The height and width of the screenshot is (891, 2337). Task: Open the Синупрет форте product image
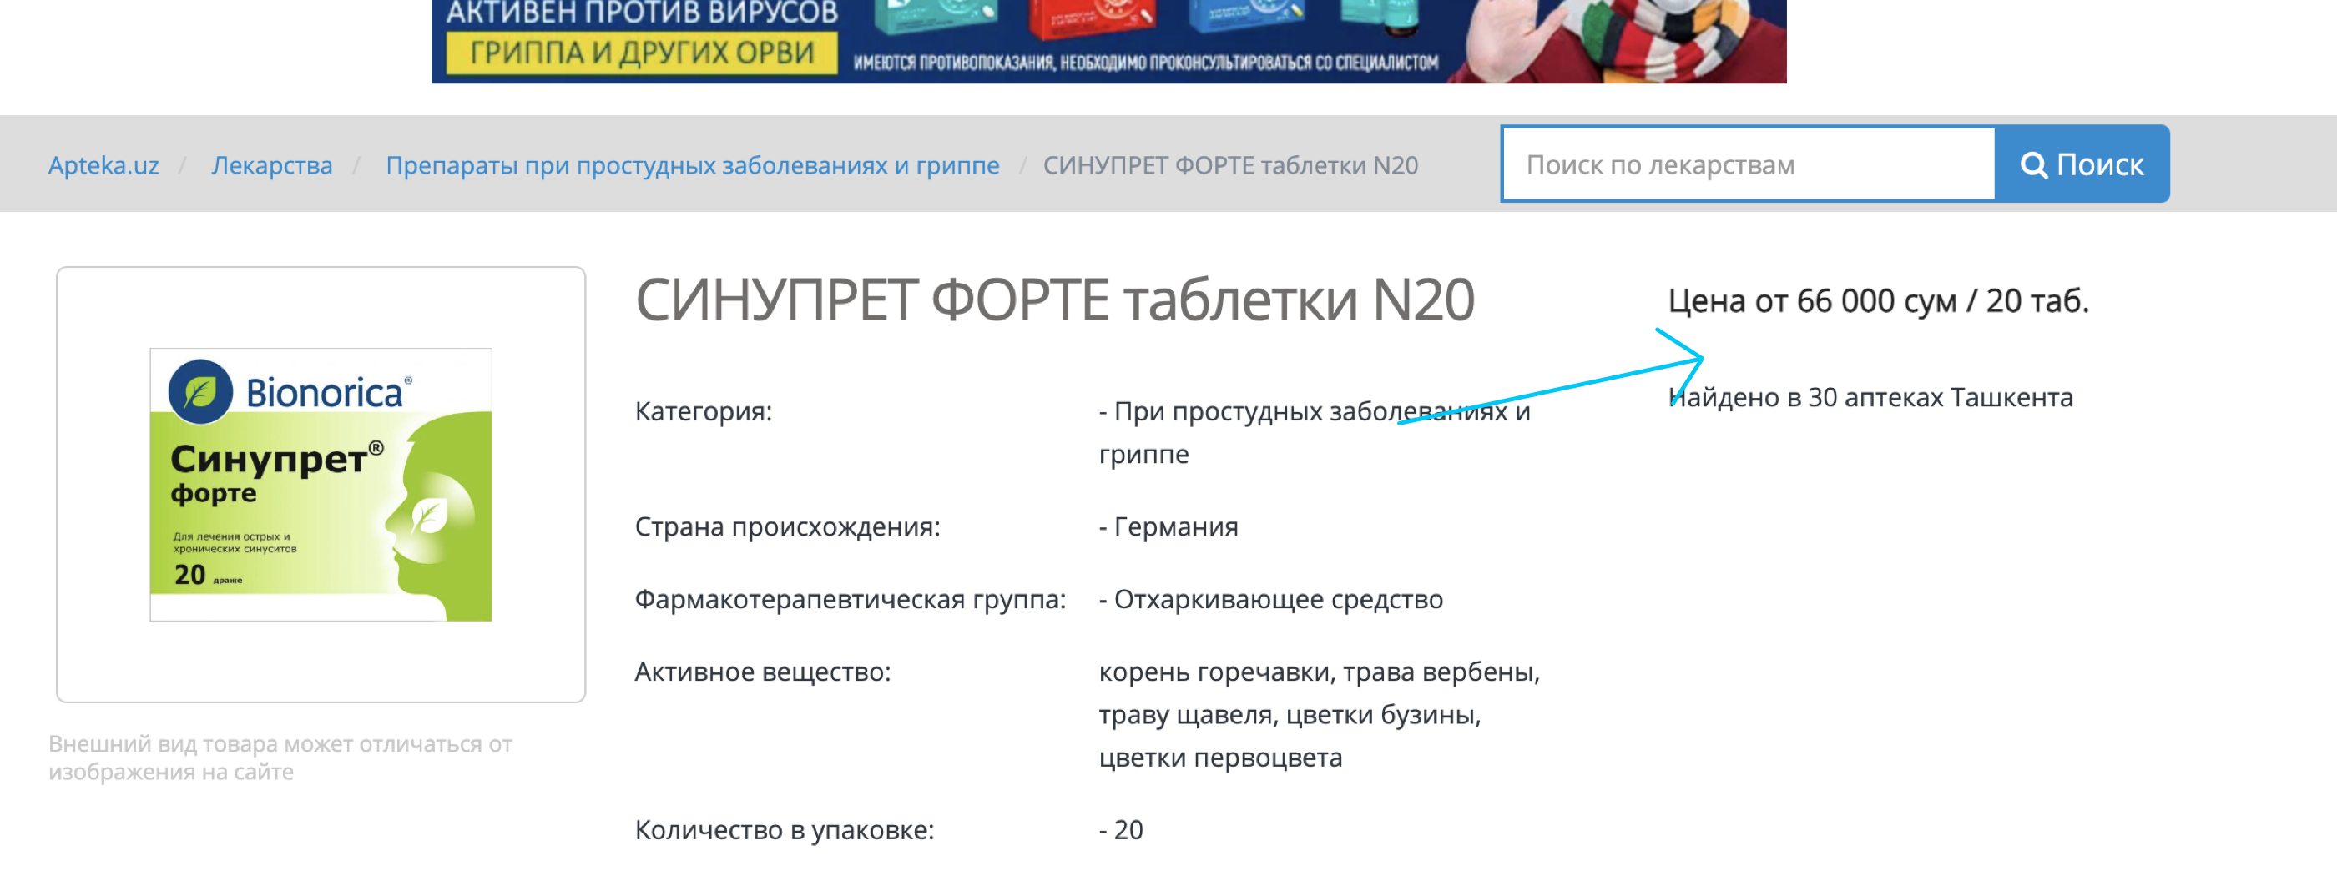pyautogui.click(x=321, y=484)
